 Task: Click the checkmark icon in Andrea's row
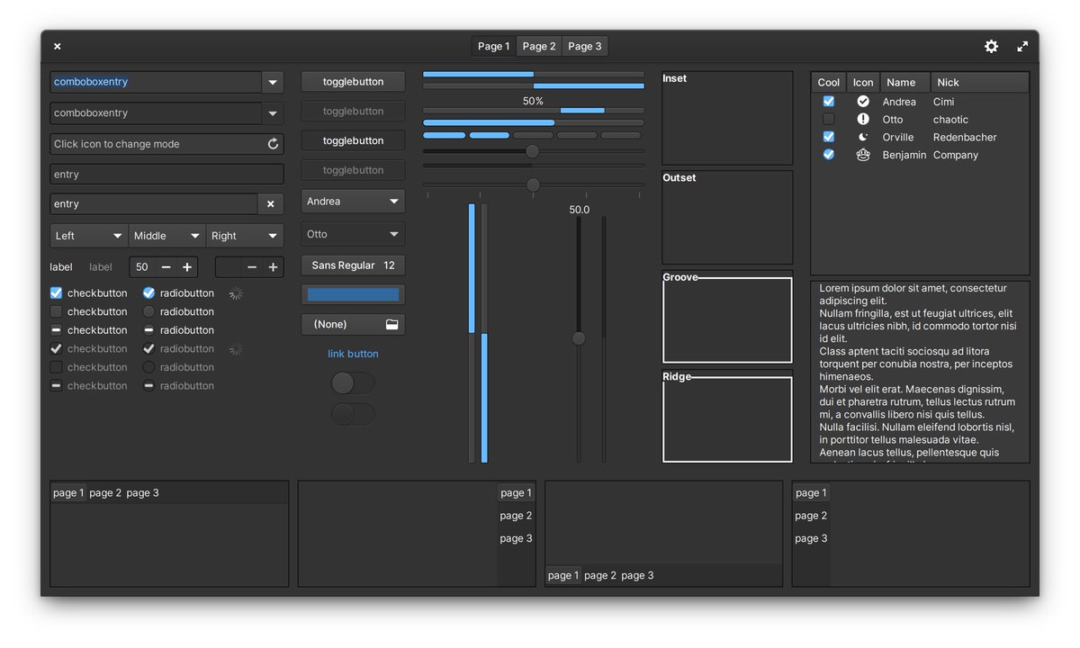click(x=863, y=102)
